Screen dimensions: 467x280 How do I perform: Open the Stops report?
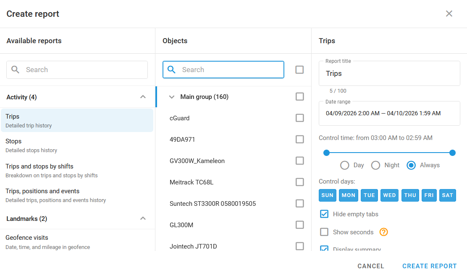pyautogui.click(x=77, y=145)
